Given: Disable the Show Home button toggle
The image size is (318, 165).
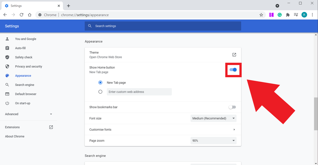Looking at the screenshot, I should pos(233,70).
